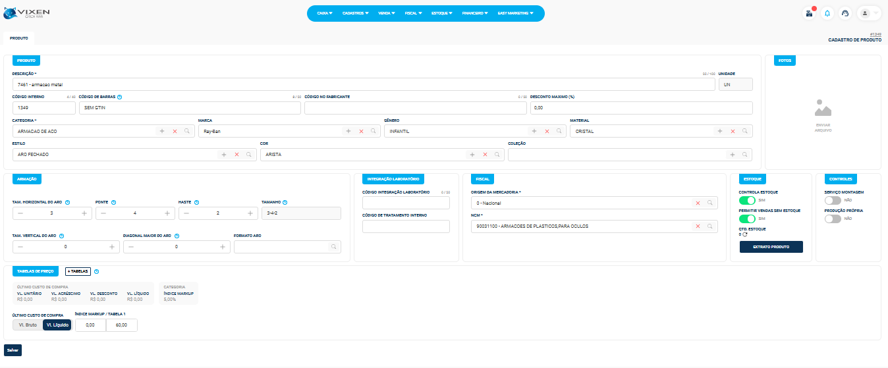
Task: Select the Produto tab
Action: click(x=18, y=38)
